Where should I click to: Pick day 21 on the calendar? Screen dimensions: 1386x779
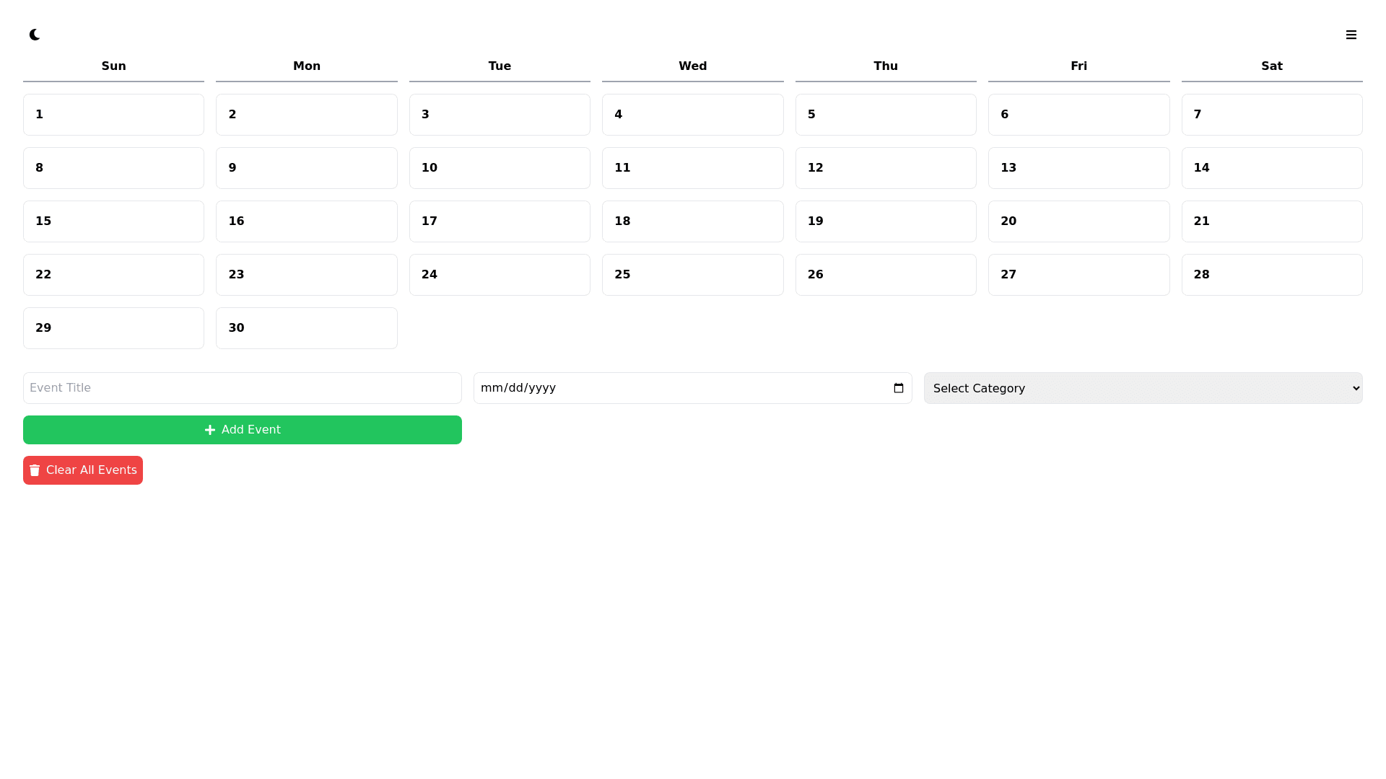coord(1271,221)
